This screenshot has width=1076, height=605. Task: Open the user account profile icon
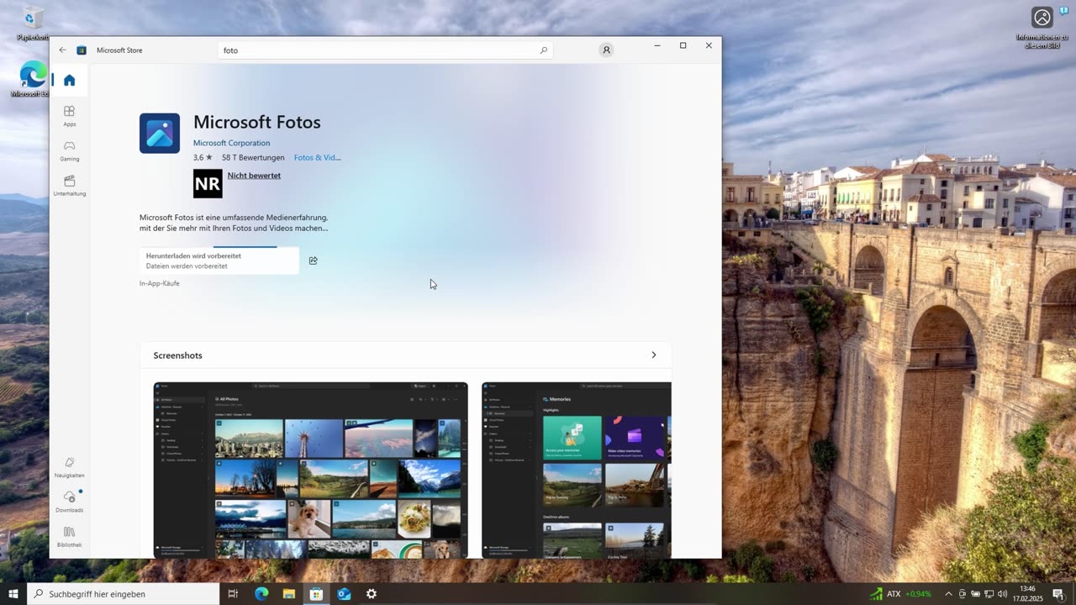tap(606, 50)
